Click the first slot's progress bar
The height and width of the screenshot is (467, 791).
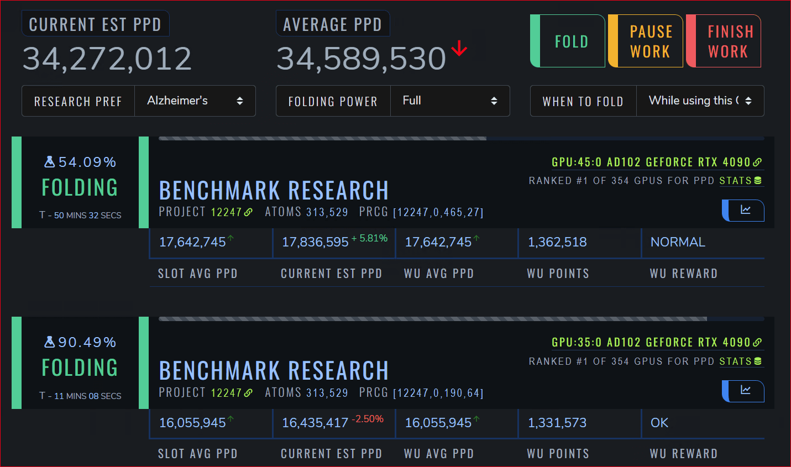460,138
